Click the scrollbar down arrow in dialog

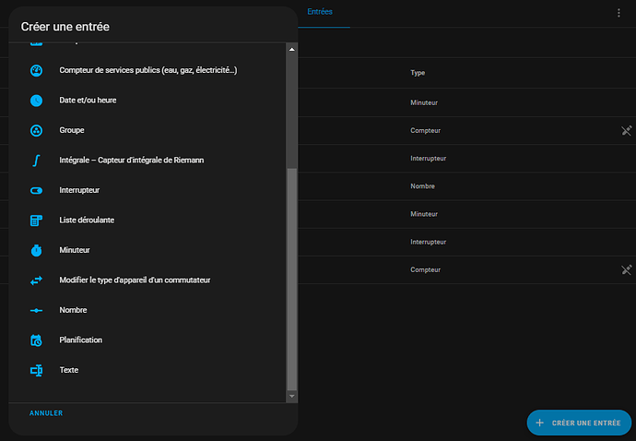(x=292, y=397)
